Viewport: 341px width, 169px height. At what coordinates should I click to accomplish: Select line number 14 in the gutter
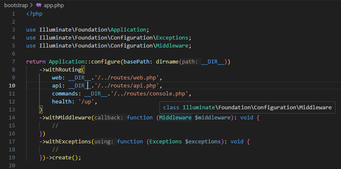12,118
